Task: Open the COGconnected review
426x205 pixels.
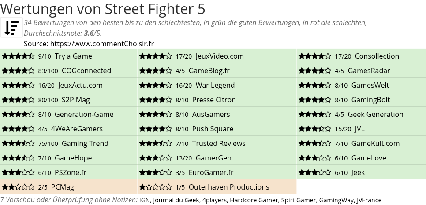Action: pos(86,71)
